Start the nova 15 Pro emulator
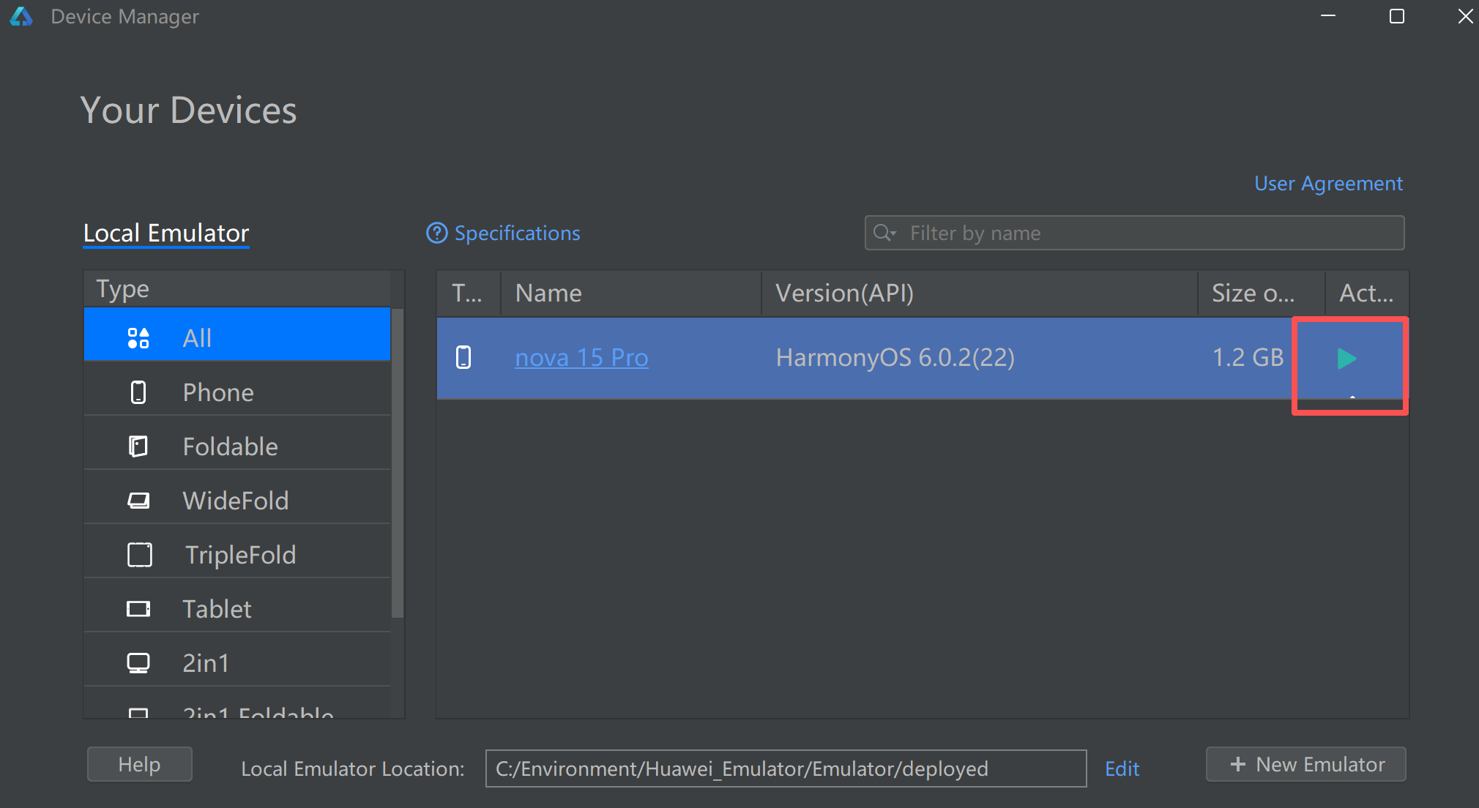 coord(1346,359)
